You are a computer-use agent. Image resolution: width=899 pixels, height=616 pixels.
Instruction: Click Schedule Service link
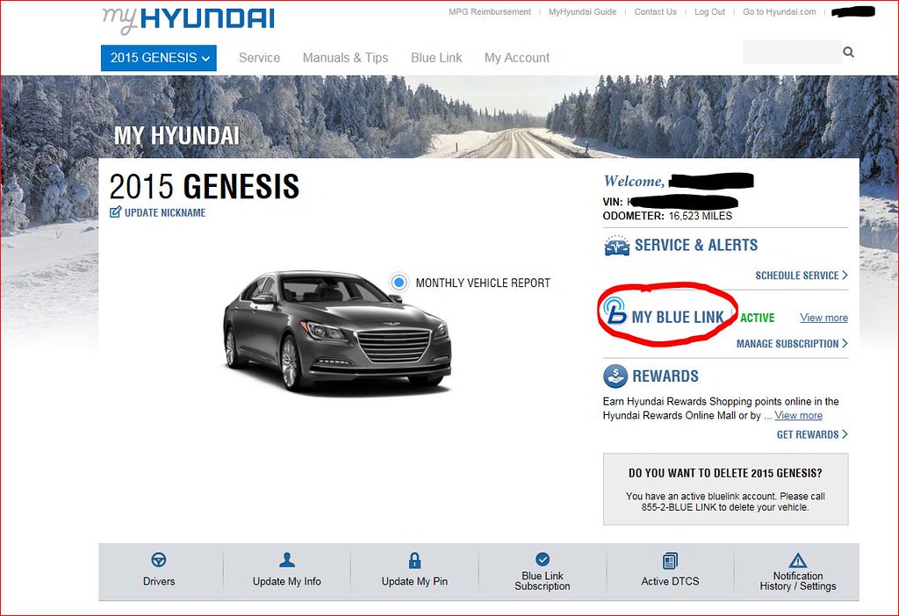[801, 276]
